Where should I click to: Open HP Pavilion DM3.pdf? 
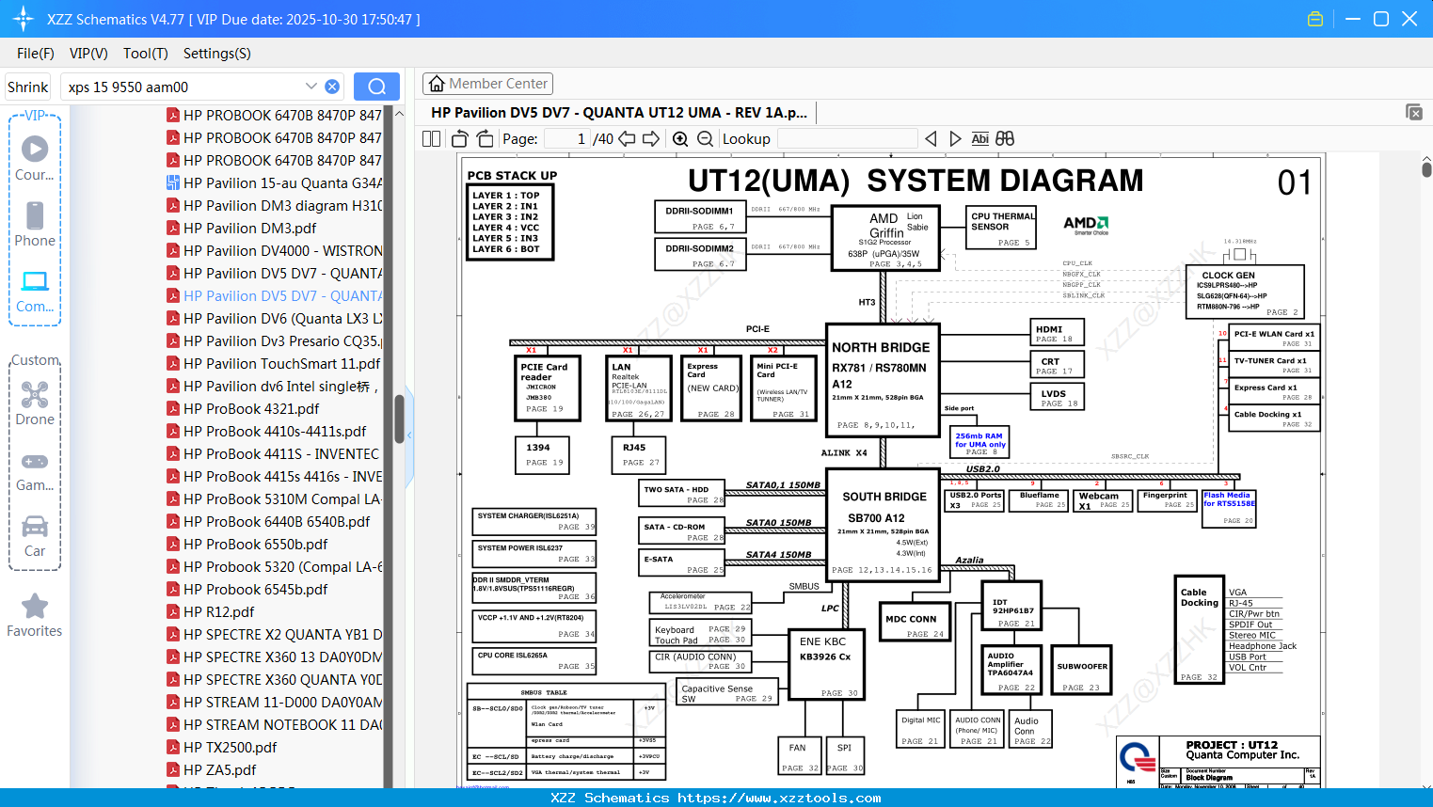coord(242,228)
